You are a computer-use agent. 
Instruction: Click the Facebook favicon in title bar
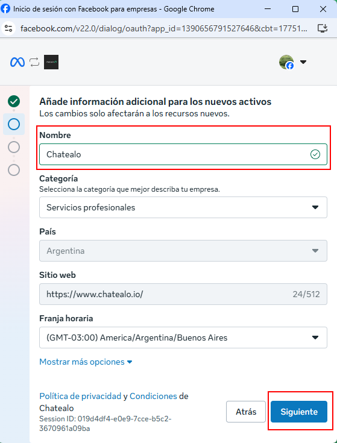[x=5, y=9]
